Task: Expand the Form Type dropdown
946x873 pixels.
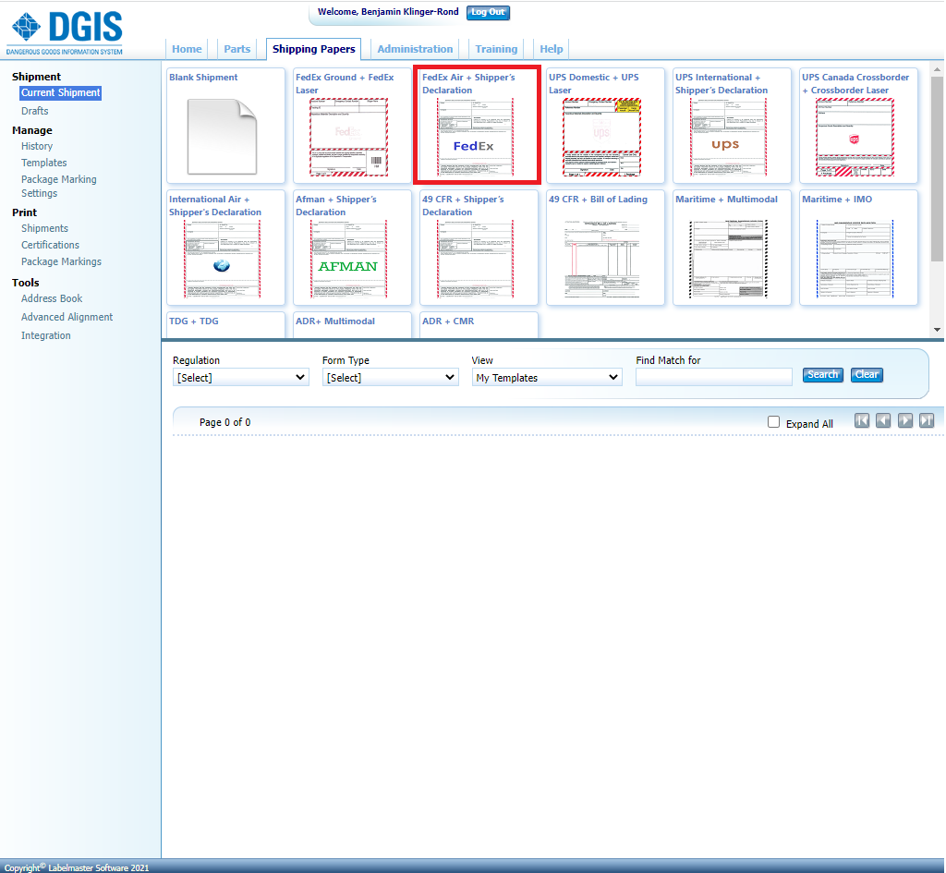Action: click(x=390, y=377)
